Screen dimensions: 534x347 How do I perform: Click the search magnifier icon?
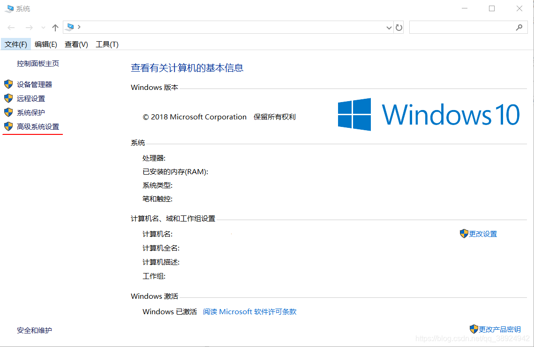click(519, 27)
